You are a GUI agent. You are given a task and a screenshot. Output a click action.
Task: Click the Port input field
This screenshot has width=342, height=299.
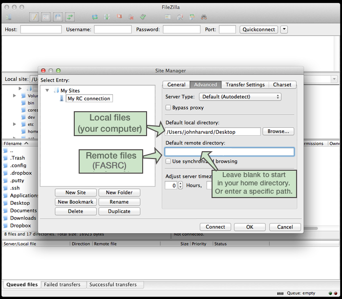[x=227, y=29]
